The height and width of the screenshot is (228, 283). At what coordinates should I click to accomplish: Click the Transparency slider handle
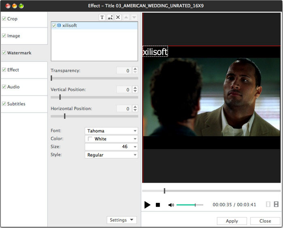pyautogui.click(x=51, y=78)
